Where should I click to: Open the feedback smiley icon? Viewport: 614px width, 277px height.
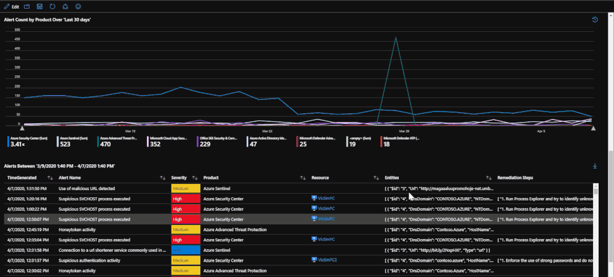coord(78,7)
